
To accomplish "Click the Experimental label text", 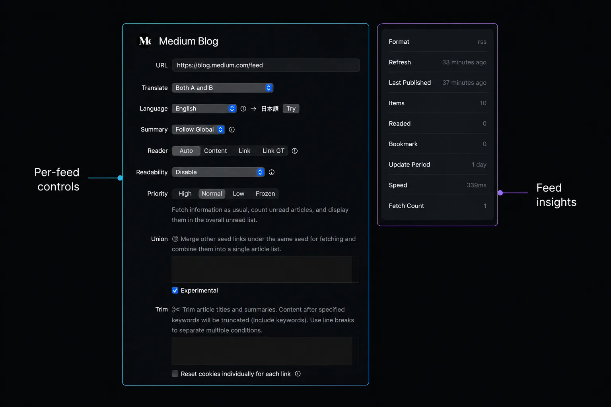I will (x=199, y=291).
